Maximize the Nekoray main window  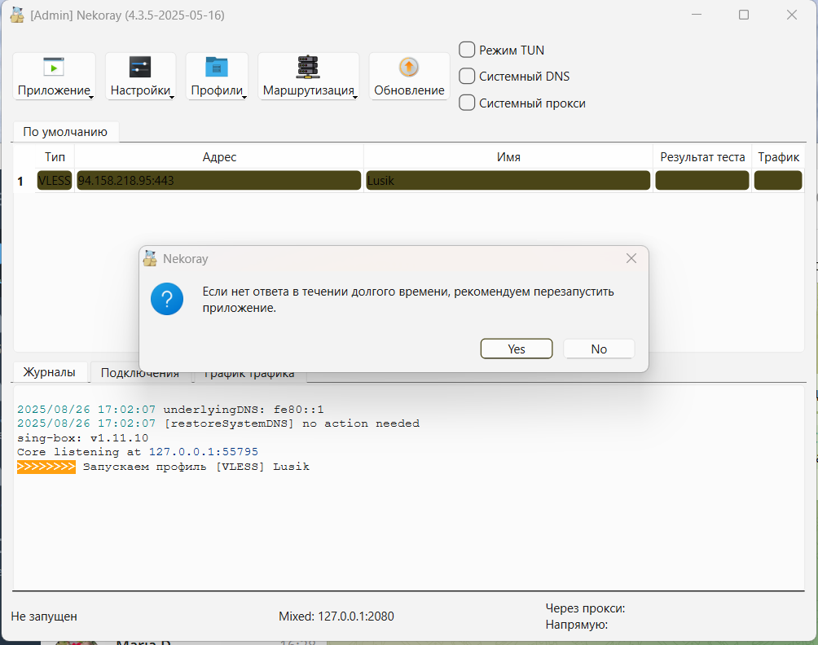(744, 15)
